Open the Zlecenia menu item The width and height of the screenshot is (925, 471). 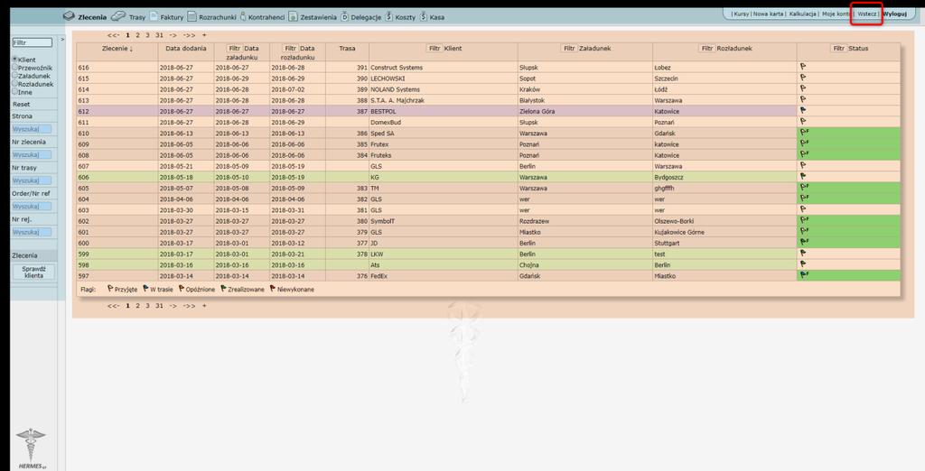(x=92, y=17)
